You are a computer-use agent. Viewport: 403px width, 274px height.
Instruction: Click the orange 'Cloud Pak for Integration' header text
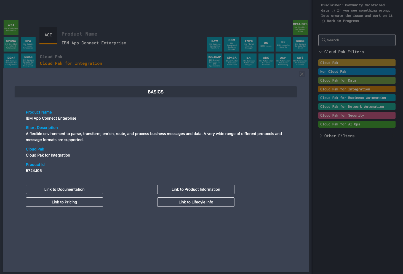click(71, 63)
